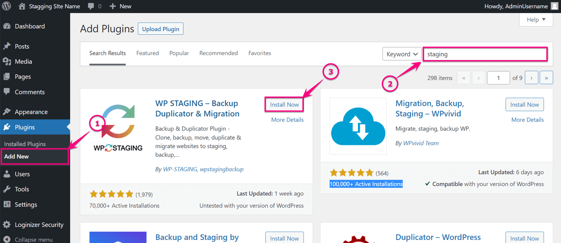The image size is (561, 243).
Task: Open the Dashboard menu label
Action: coord(30,26)
